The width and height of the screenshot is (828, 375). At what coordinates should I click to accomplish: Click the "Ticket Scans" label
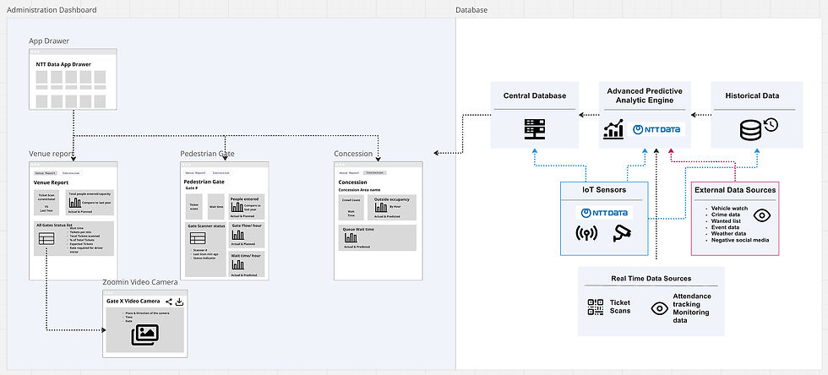[x=620, y=307]
